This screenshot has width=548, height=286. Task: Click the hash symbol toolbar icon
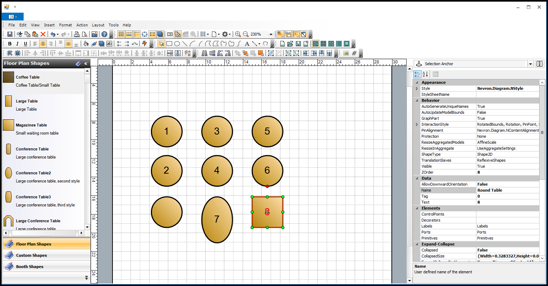[354, 53]
